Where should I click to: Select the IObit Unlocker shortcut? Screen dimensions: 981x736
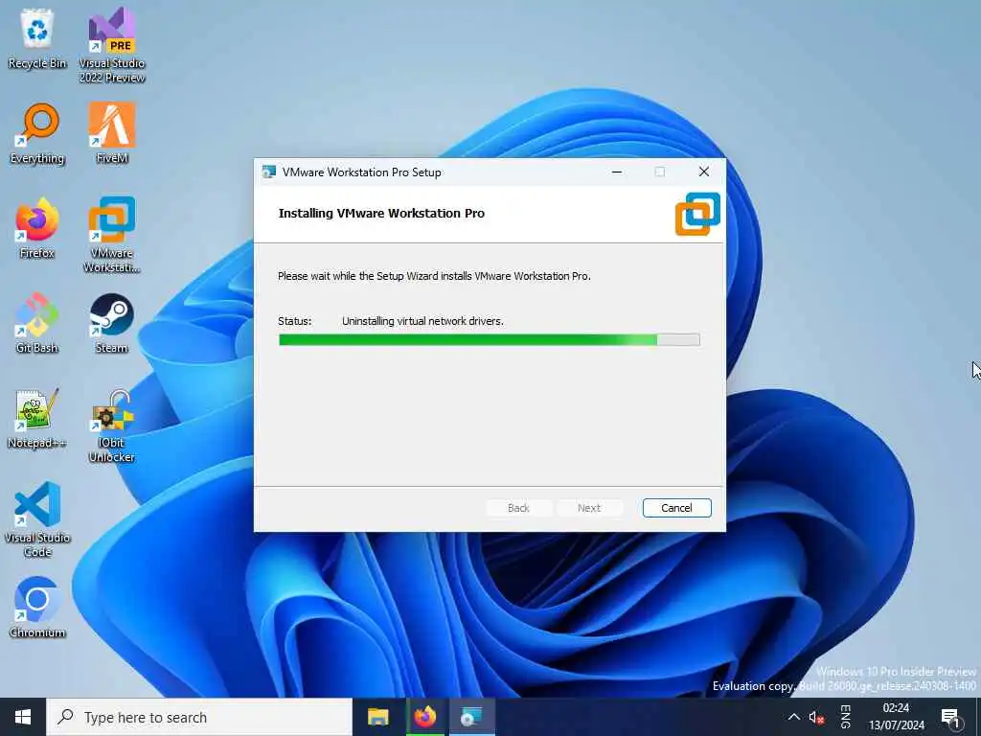coord(112,425)
